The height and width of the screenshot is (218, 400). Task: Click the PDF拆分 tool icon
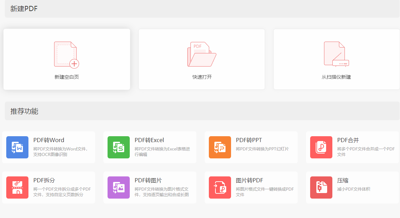tap(17, 188)
